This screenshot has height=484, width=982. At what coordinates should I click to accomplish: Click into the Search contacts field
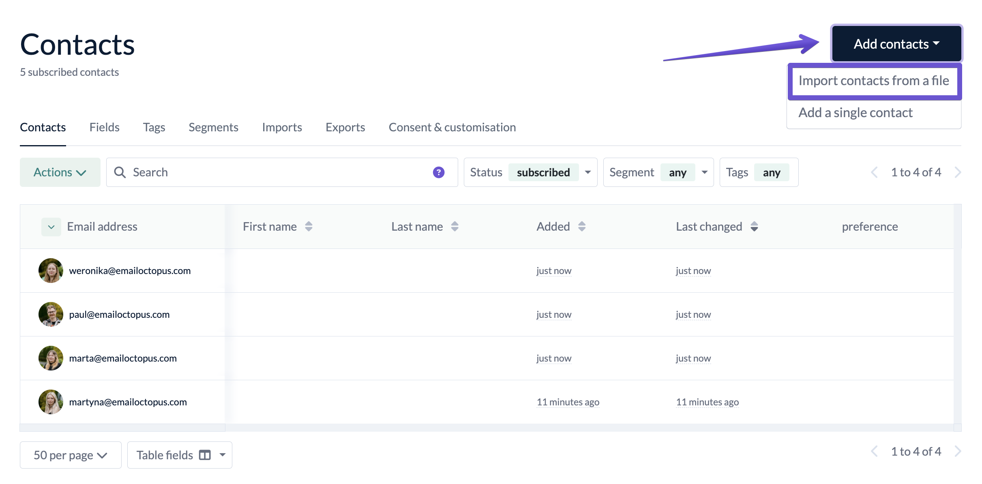276,172
